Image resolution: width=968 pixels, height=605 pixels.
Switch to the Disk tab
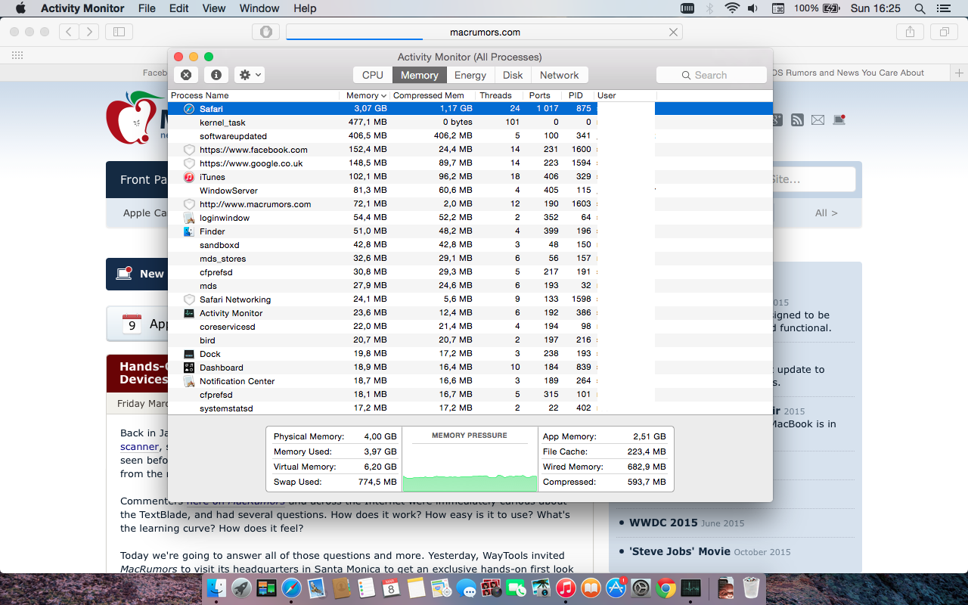pos(513,75)
